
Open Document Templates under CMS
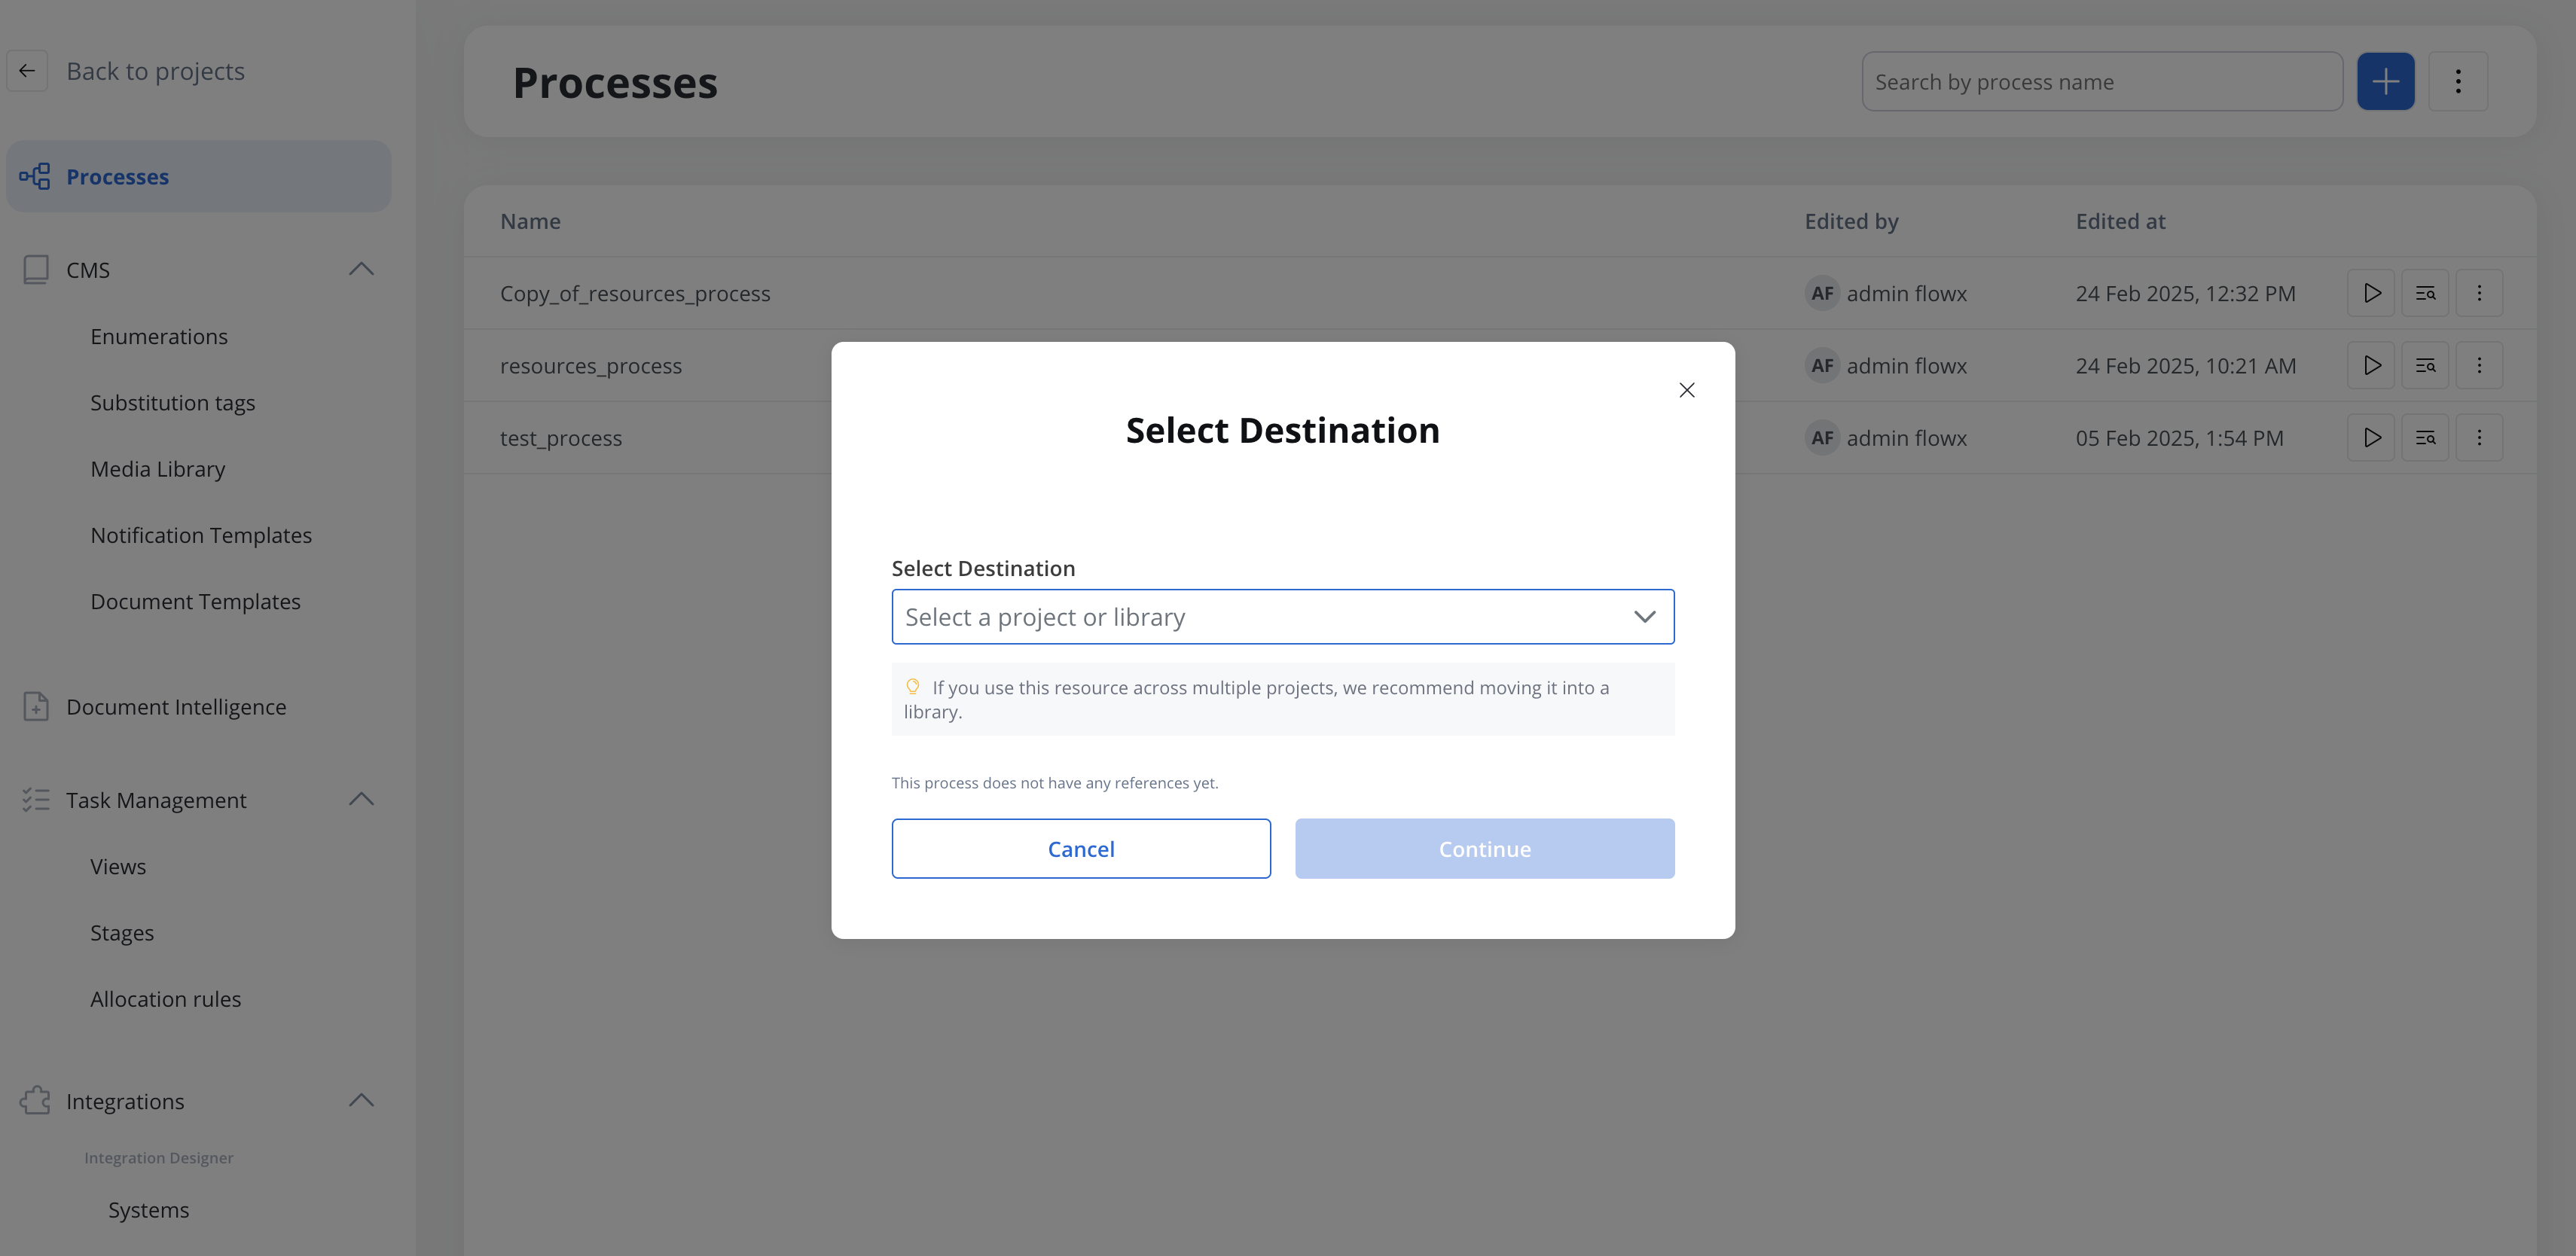coord(195,602)
